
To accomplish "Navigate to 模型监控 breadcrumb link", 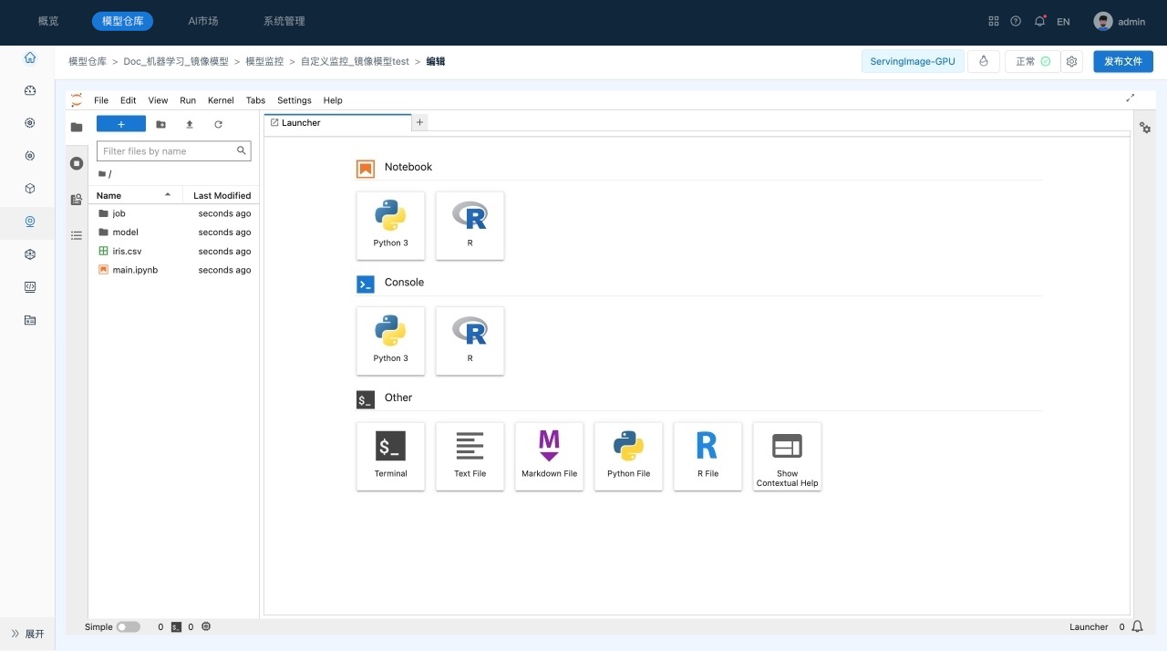I will (264, 61).
